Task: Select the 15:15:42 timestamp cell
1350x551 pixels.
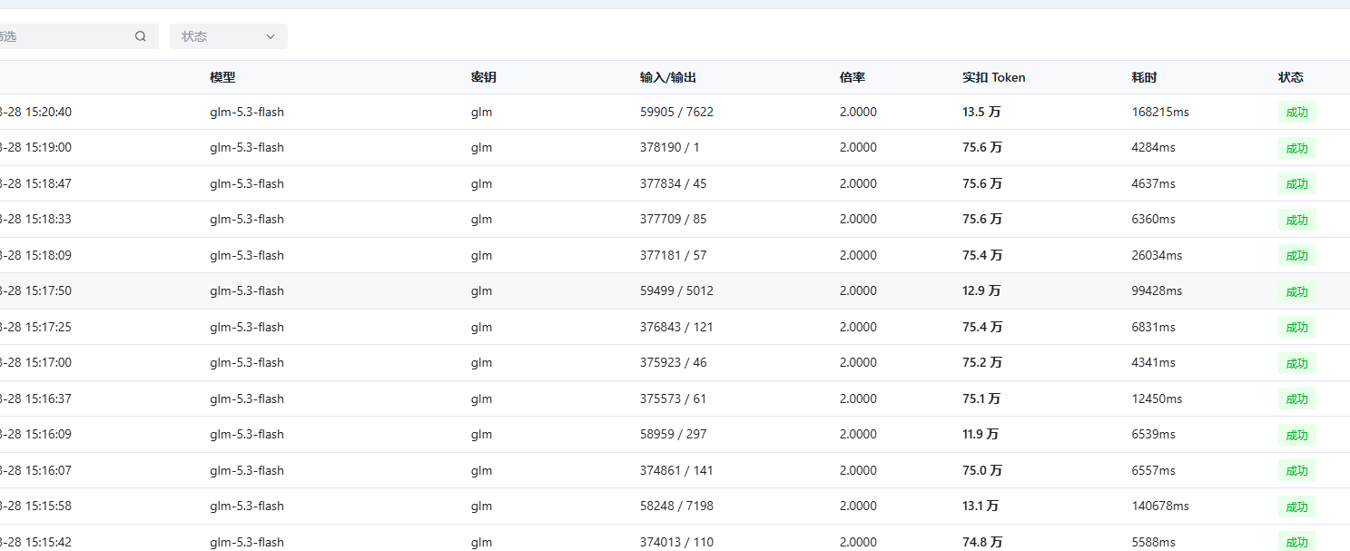Action: point(35,542)
